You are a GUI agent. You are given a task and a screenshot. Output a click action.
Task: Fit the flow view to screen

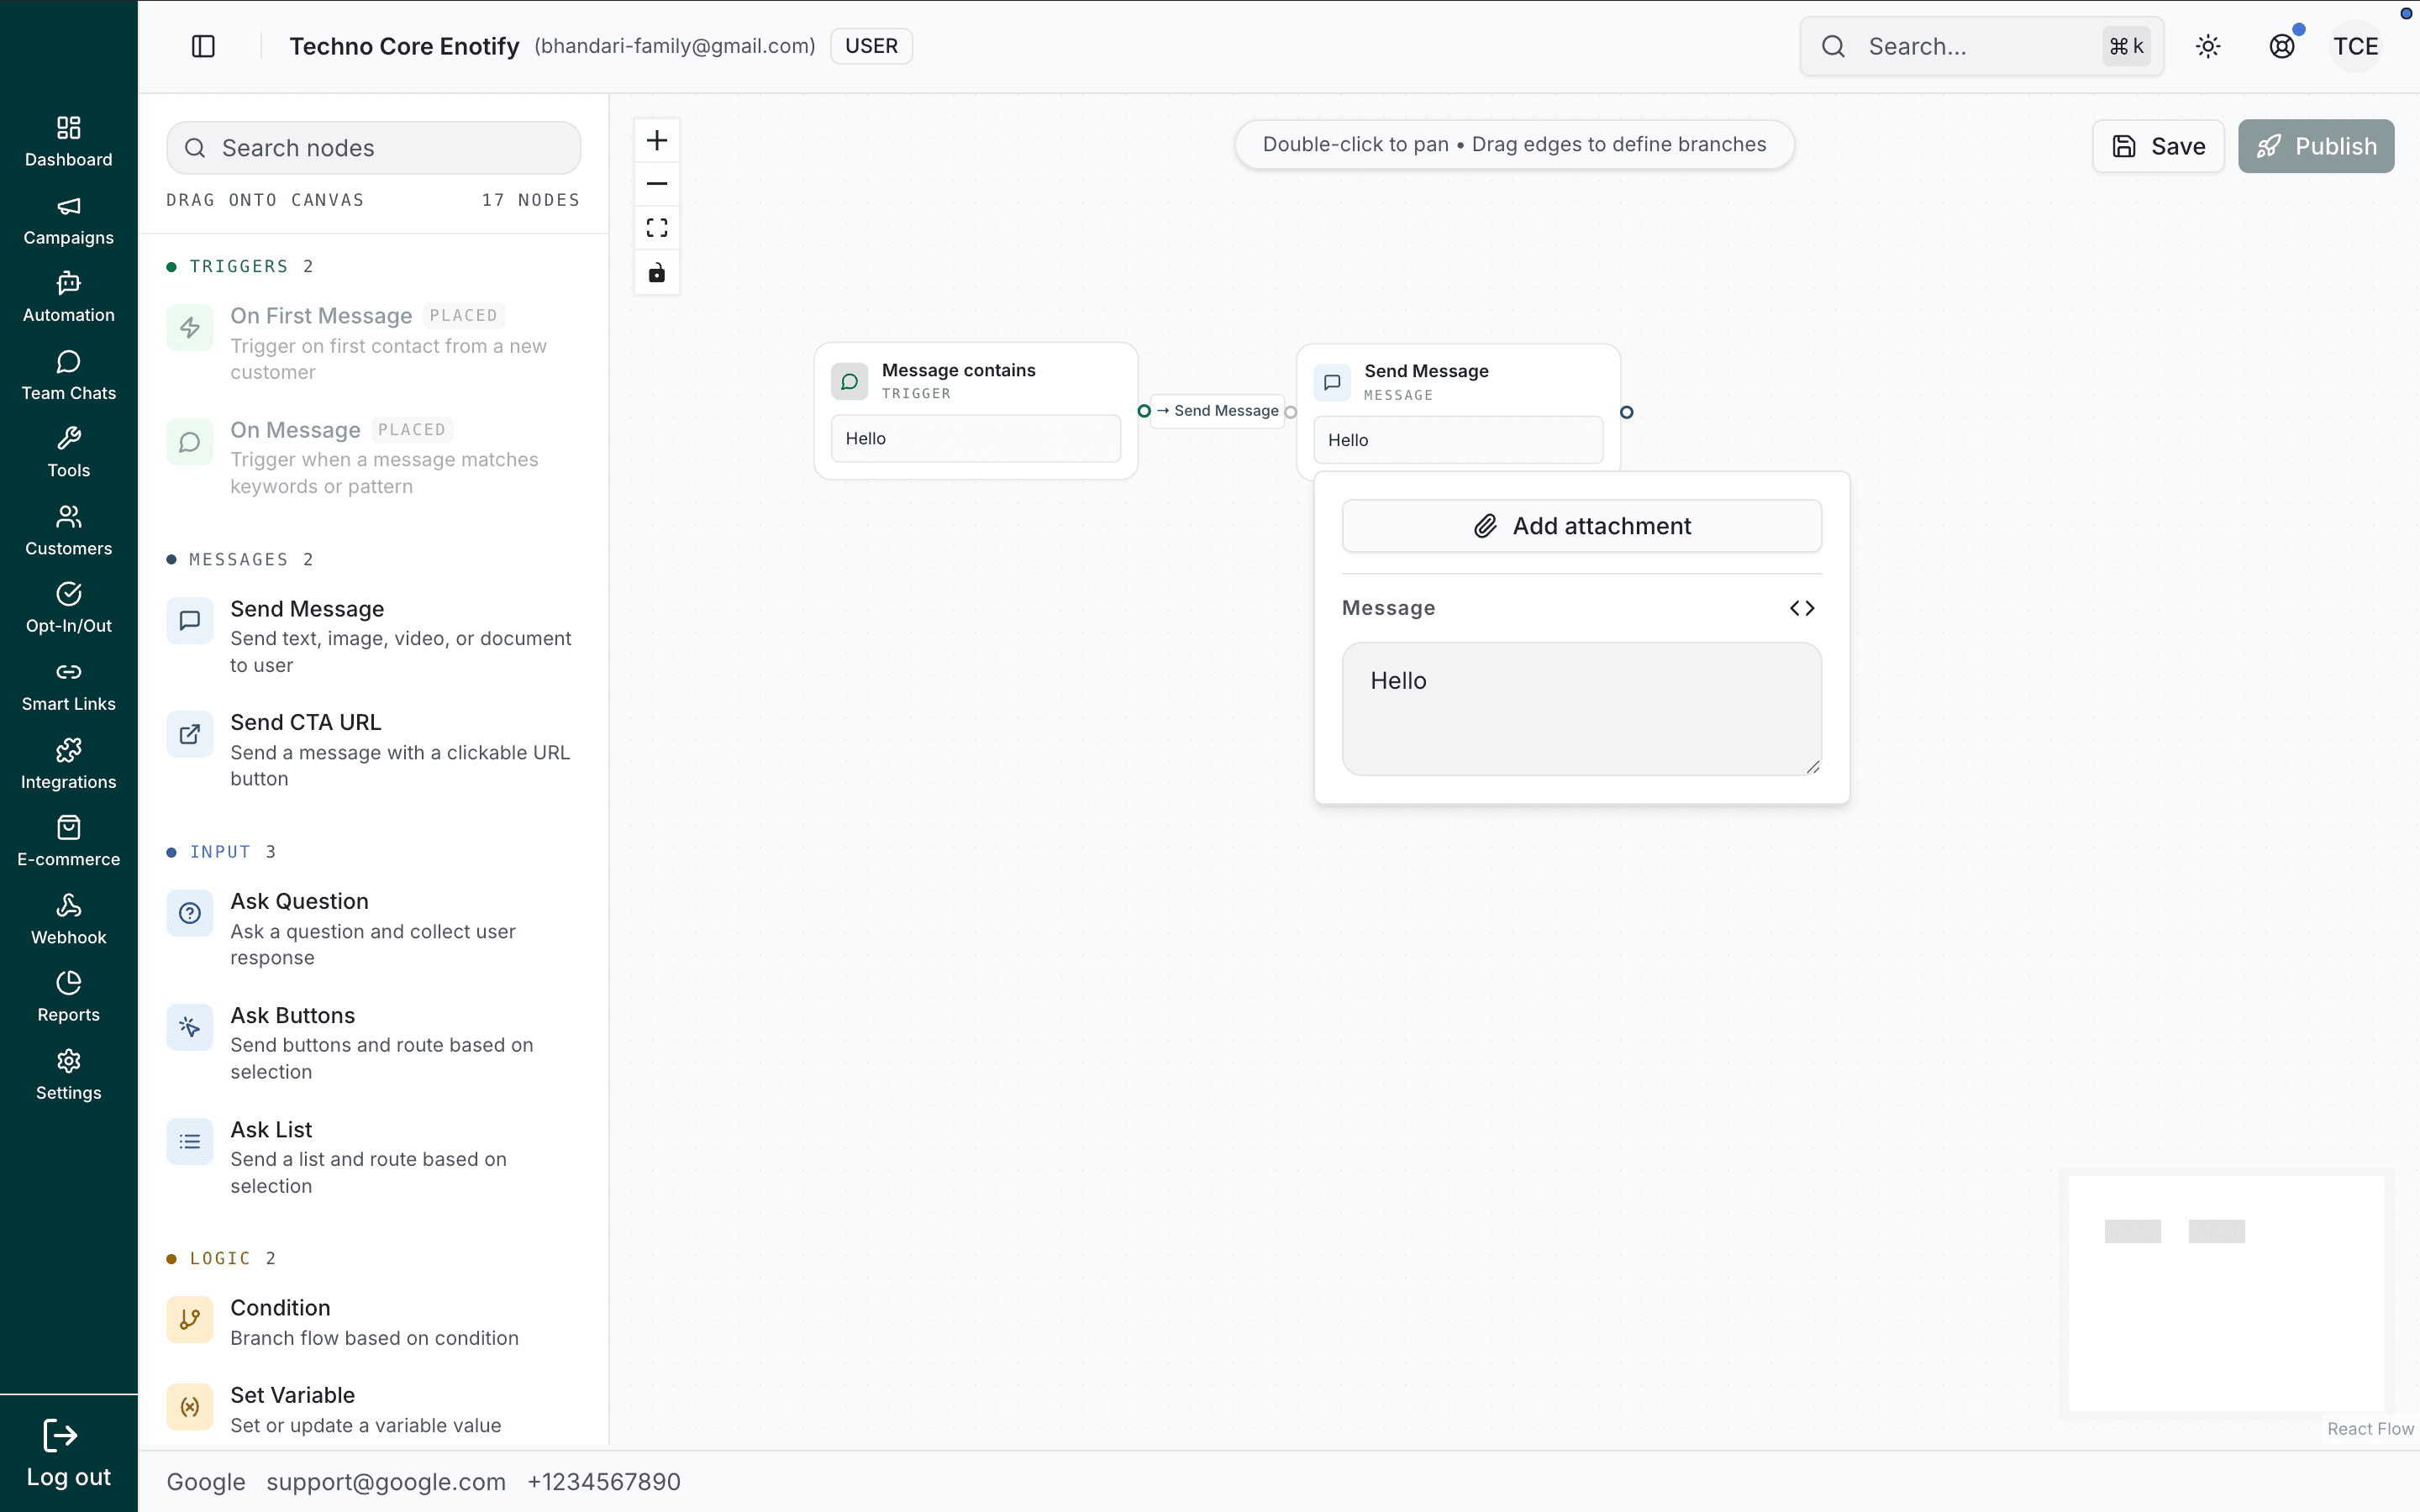click(657, 228)
